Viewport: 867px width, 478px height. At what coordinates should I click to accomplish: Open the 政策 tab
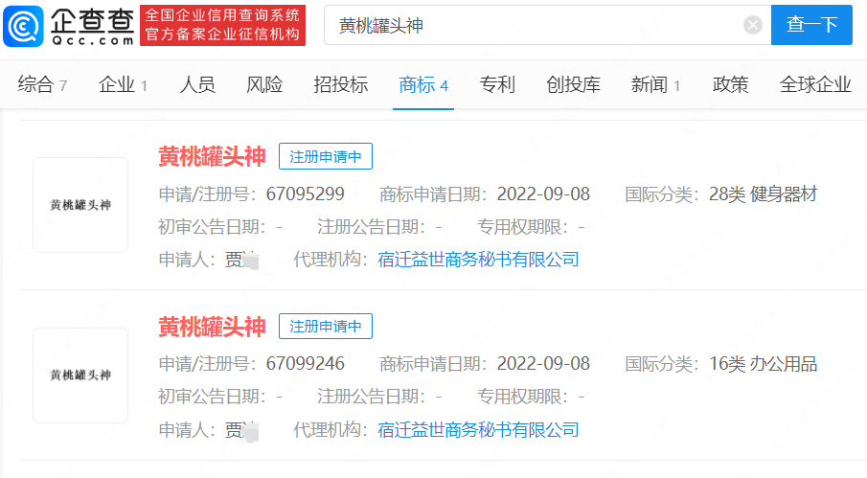(730, 85)
